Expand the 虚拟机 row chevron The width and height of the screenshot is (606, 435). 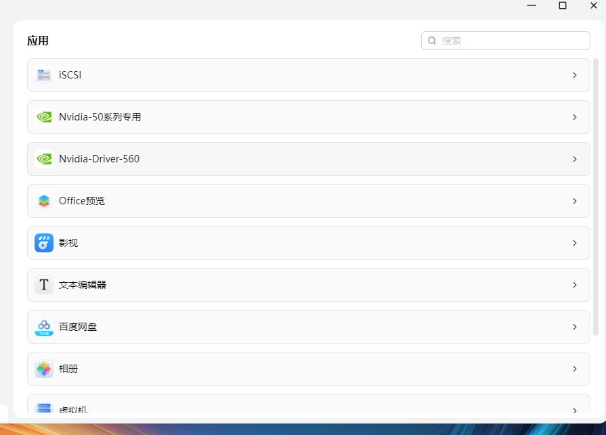pos(575,410)
